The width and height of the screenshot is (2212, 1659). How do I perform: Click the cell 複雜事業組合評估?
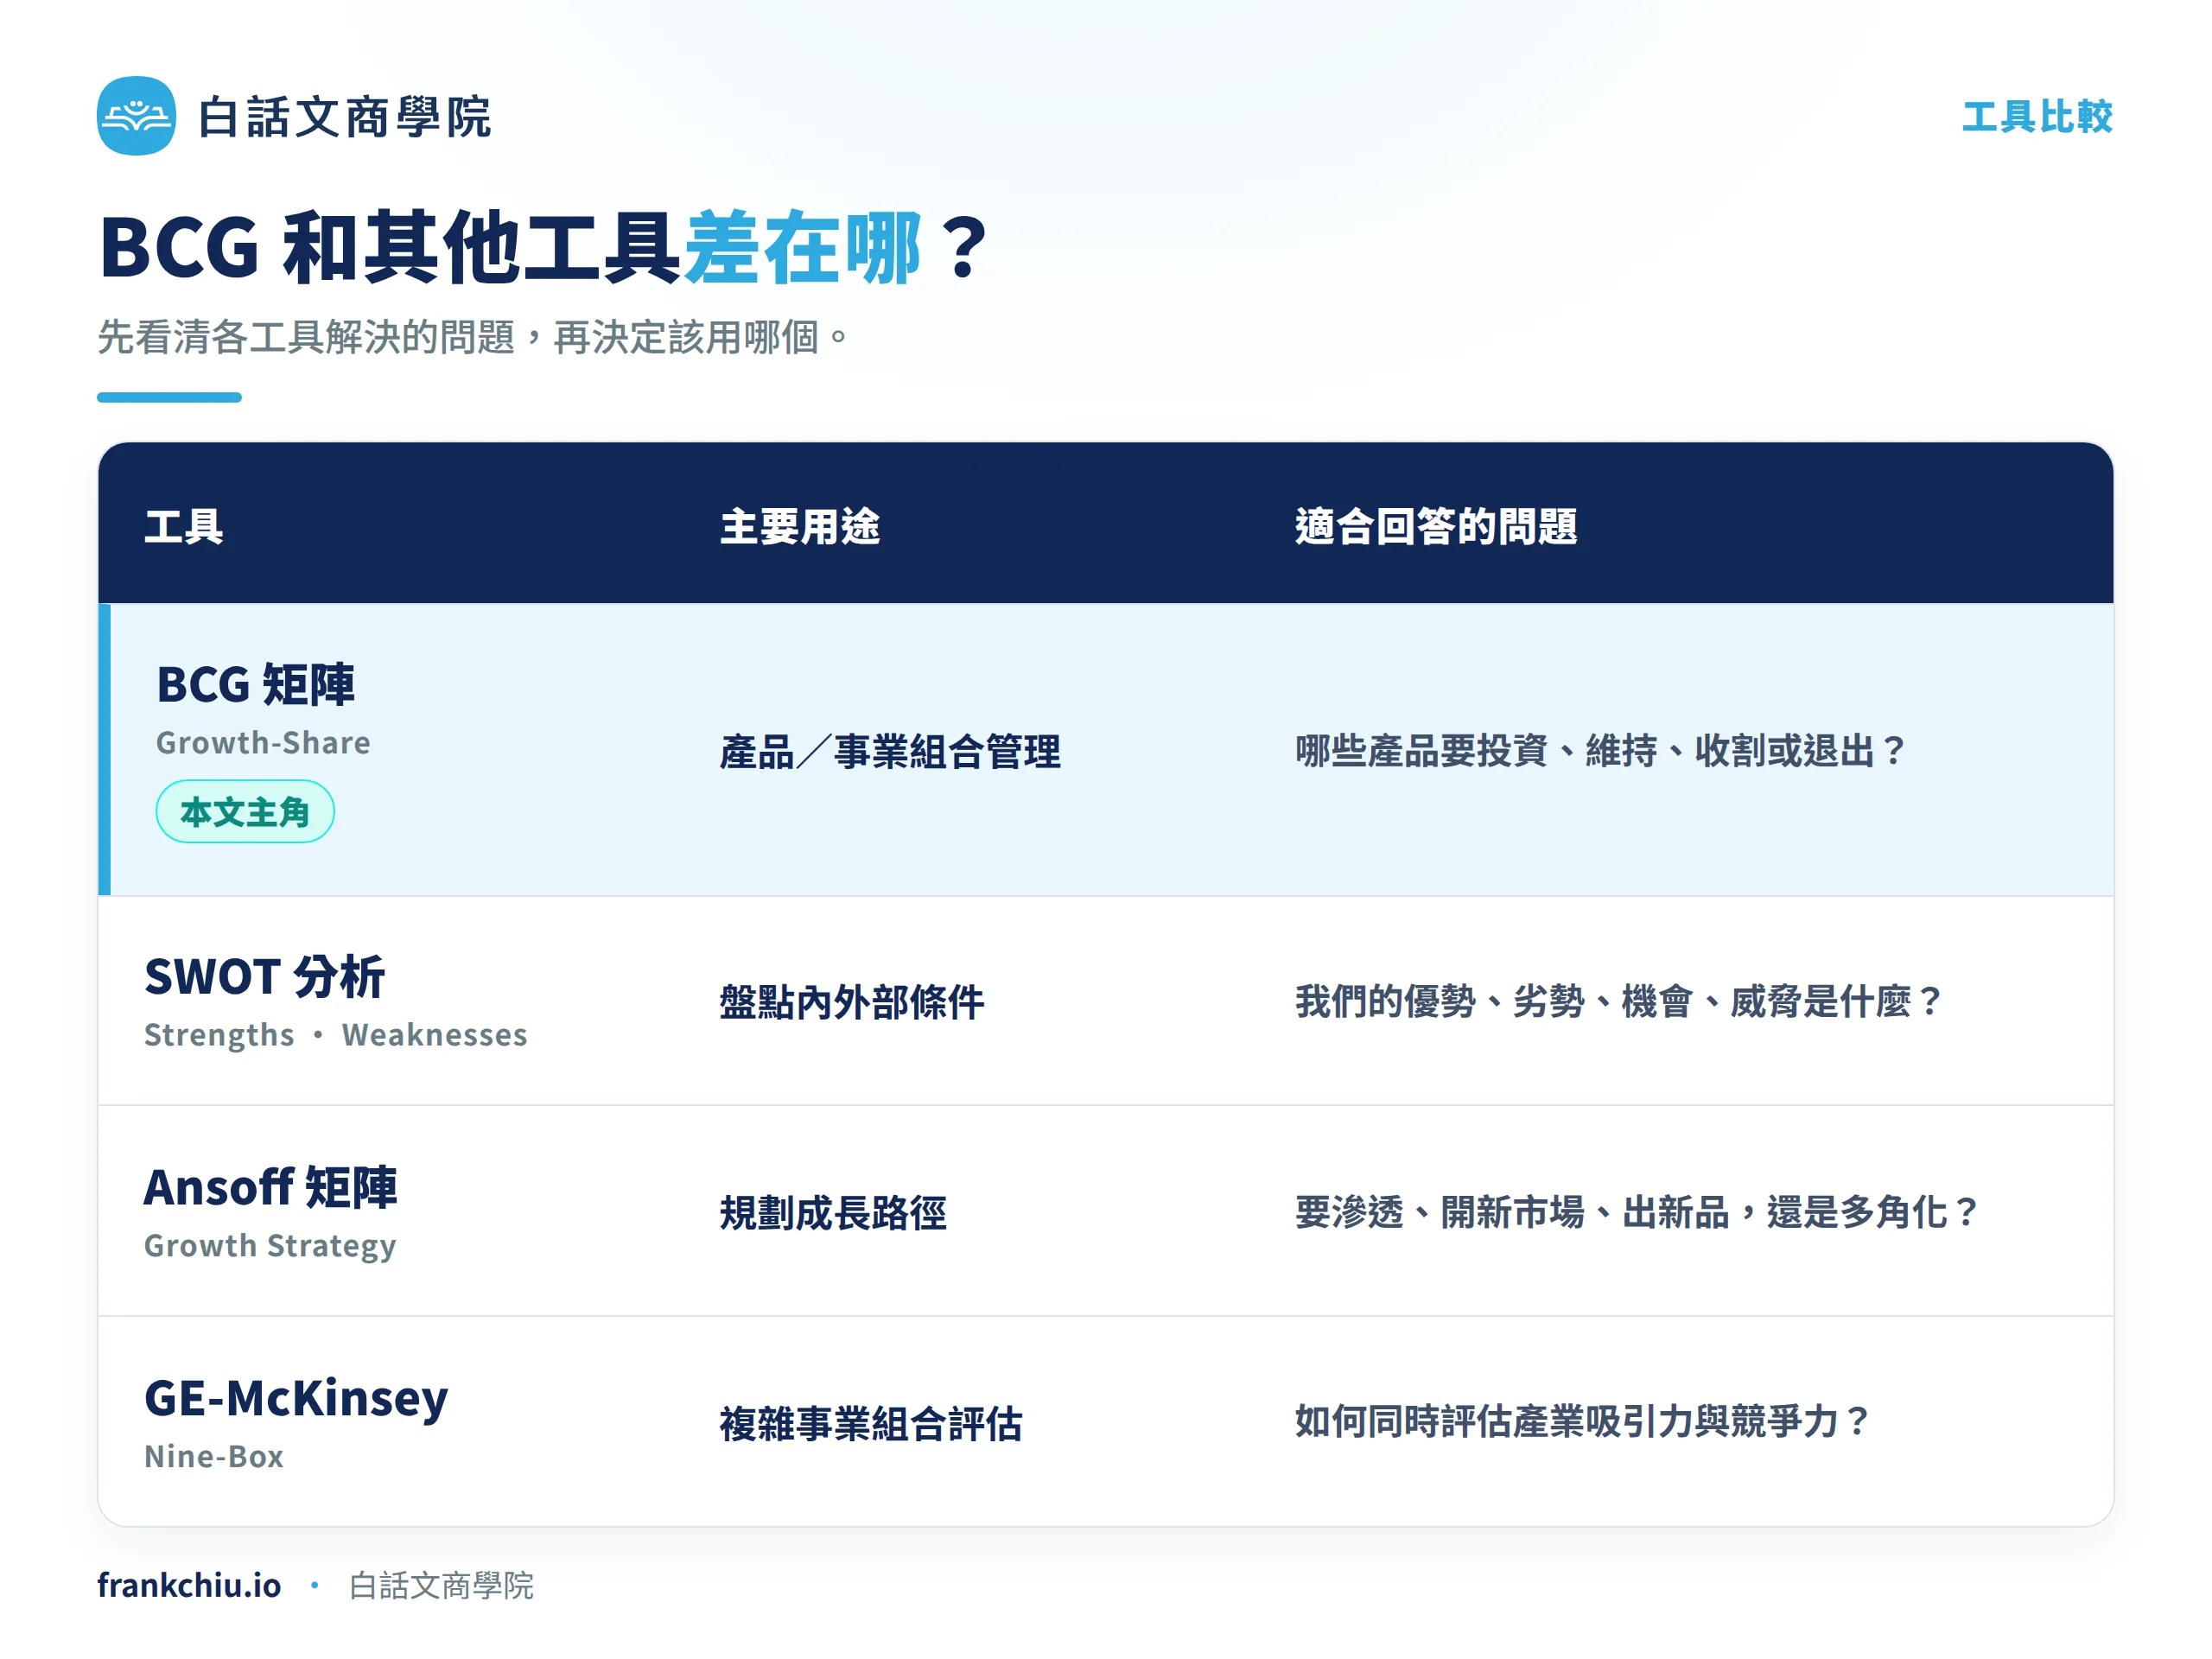coord(871,1424)
